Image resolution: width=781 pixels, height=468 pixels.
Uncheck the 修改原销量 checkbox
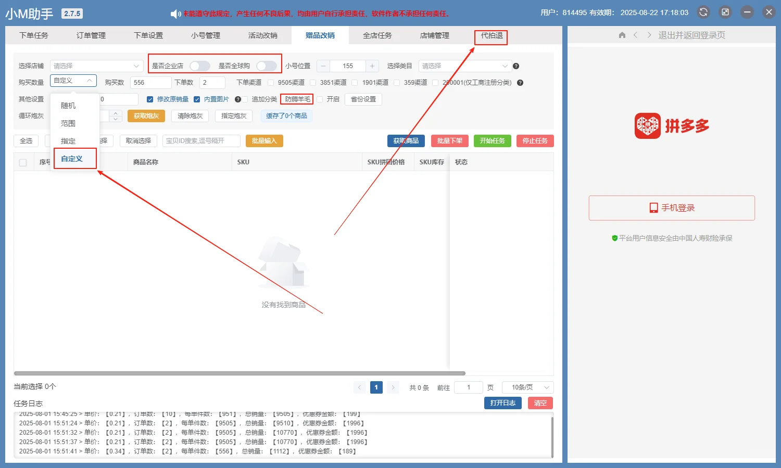[x=150, y=99]
